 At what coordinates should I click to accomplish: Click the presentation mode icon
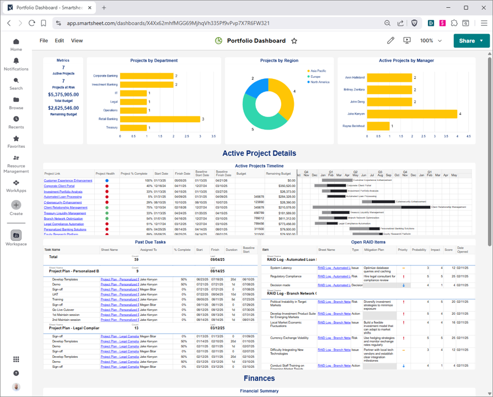(x=407, y=40)
